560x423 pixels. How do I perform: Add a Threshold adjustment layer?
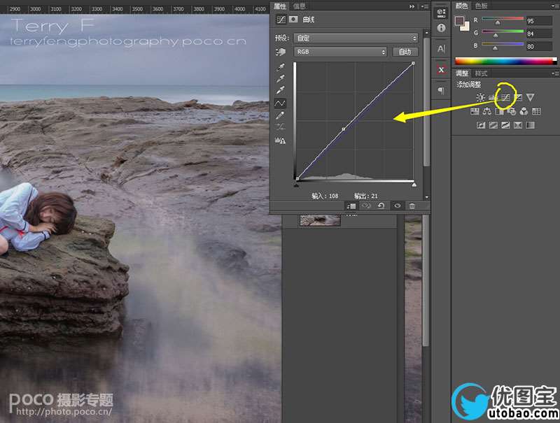click(x=505, y=125)
